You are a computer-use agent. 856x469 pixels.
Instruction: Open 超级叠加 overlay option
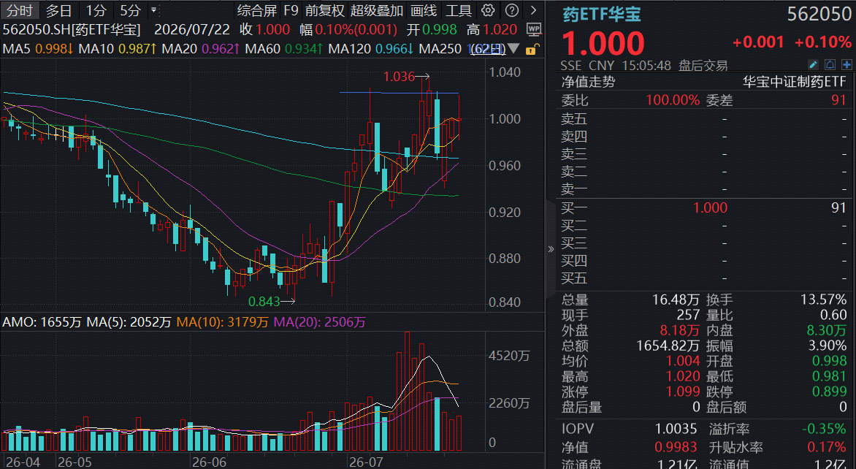(x=377, y=9)
